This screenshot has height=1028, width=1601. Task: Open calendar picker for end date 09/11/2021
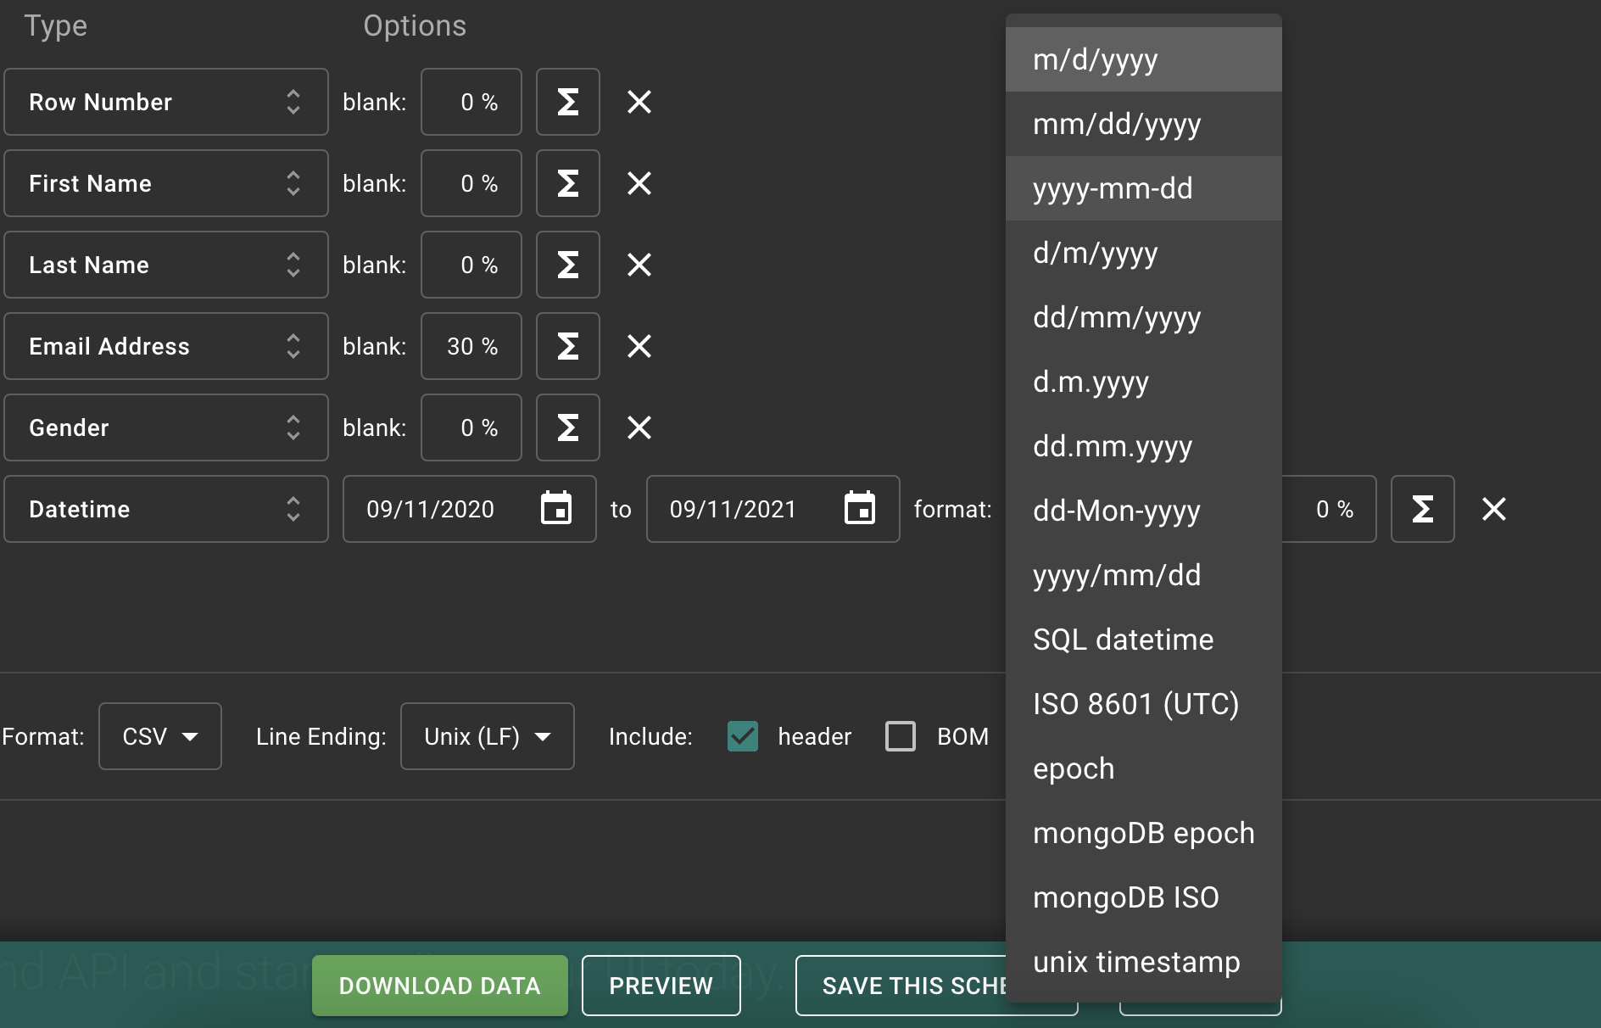click(x=860, y=508)
